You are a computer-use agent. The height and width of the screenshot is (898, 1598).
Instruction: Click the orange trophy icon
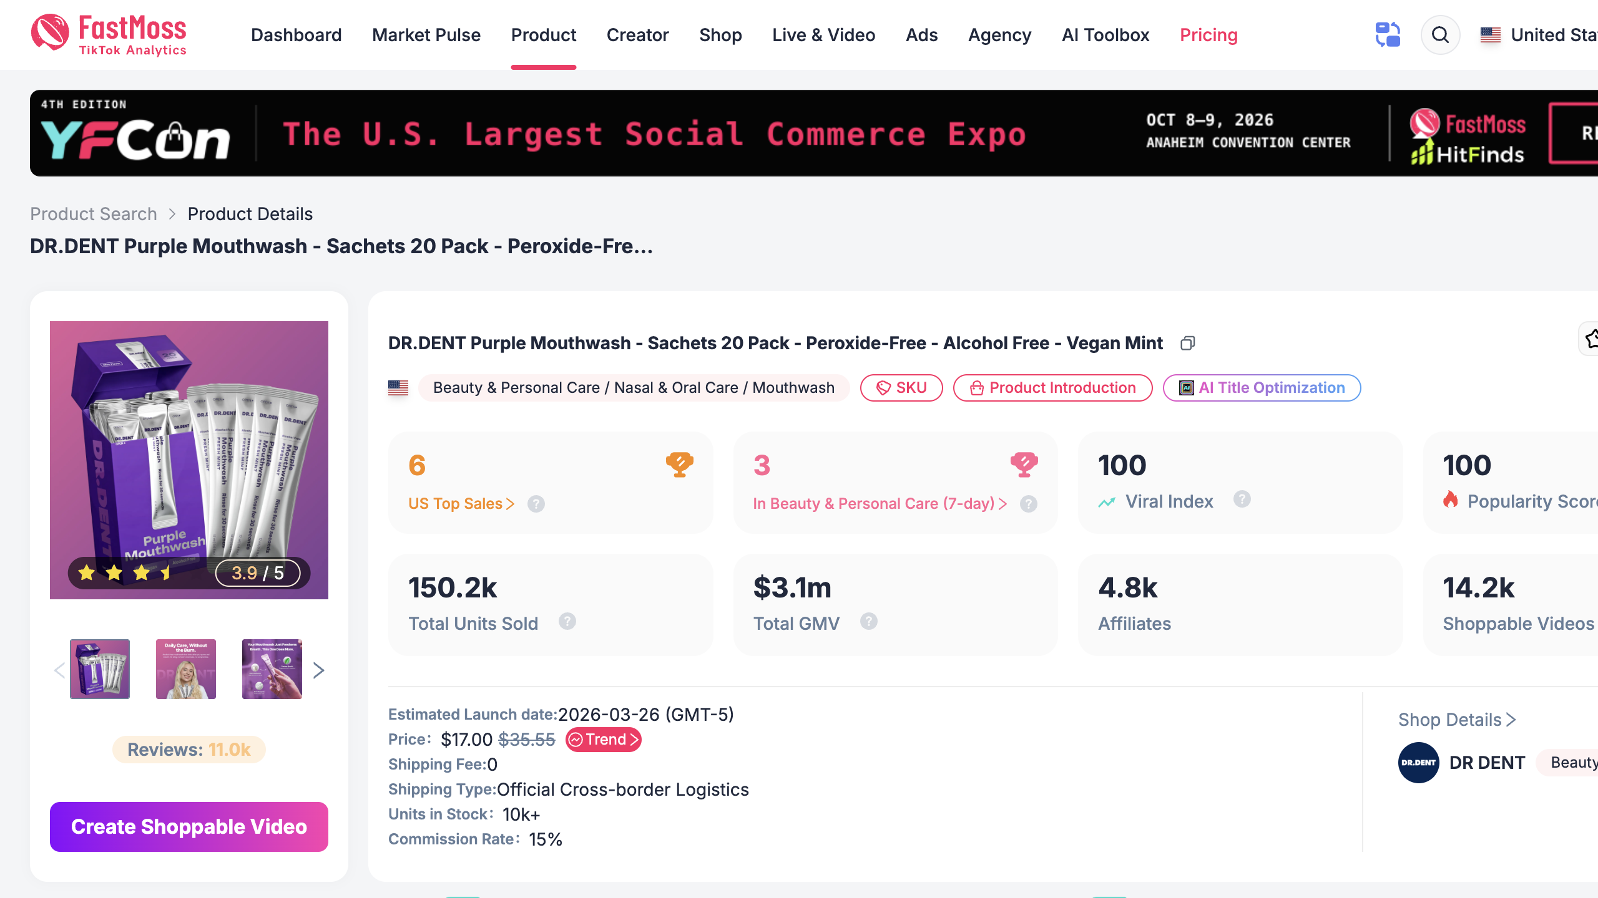679,465
